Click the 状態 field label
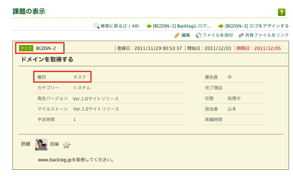Screen dimensions: 293x180 [x=209, y=98]
